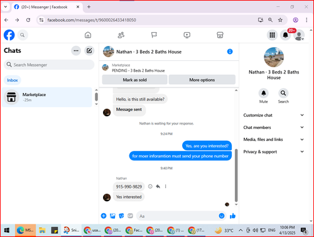314x237 pixels.
Task: Open tab search dropdown arrow
Action: coord(6,7)
